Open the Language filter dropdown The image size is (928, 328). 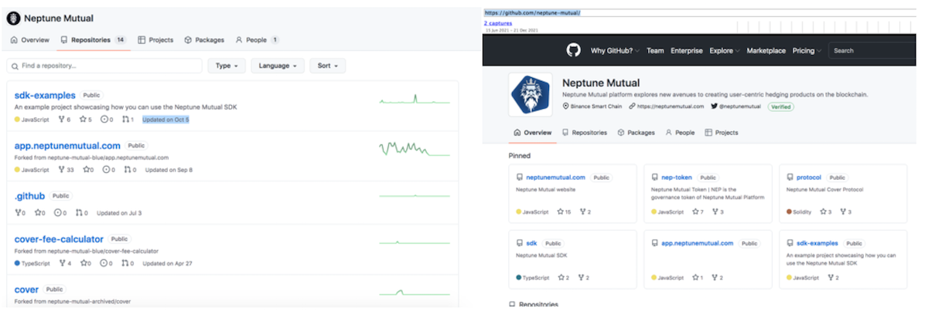click(x=278, y=66)
